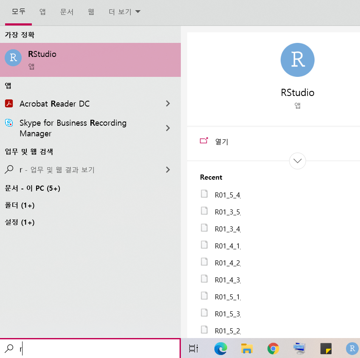Open recent file R01_5_1
The height and width of the screenshot is (358, 360).
228,297
